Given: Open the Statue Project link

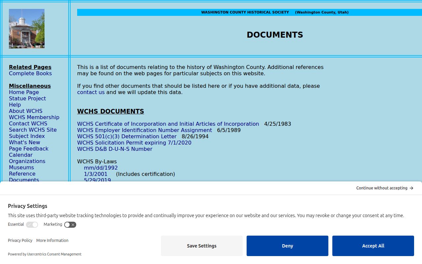Looking at the screenshot, I should 27,99.
